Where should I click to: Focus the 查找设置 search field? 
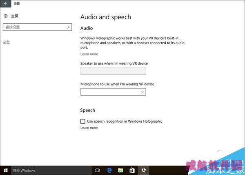click(37, 27)
